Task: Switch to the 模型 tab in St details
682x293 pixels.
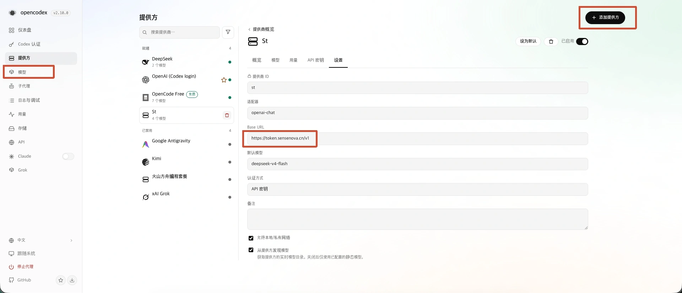Action: pos(276,60)
